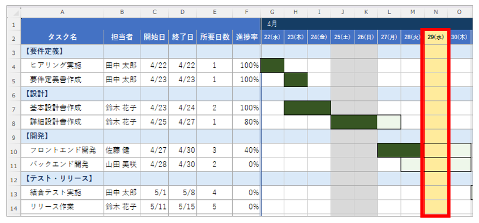Select column F header

[x=247, y=12]
